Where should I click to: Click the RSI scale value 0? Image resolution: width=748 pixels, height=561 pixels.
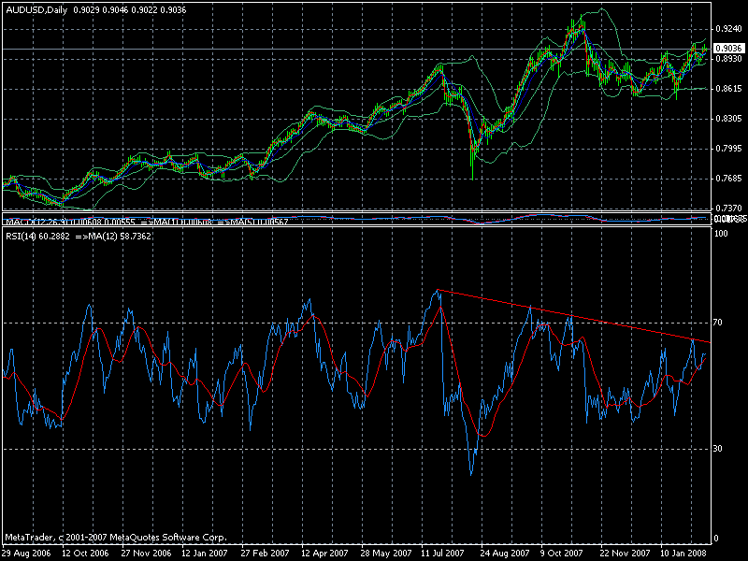[x=716, y=539]
